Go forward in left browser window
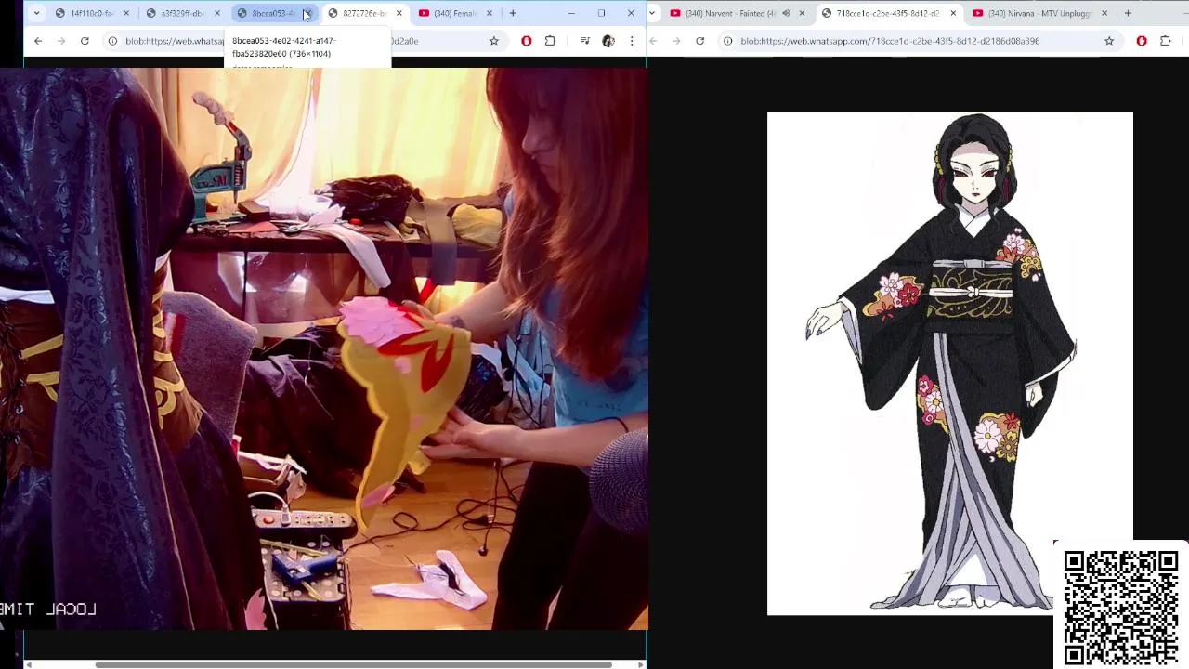Image resolution: width=1189 pixels, height=669 pixels. (x=61, y=41)
